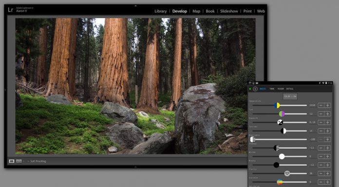Click the Clarity slider diamond knob
This screenshot has height=187, width=339.
tap(287, 173)
